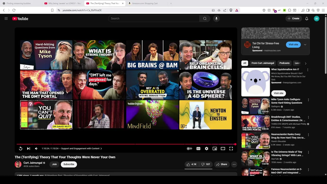Expand the Support and Engagement chapter chevron
The width and height of the screenshot is (327, 184).
[x=101, y=148]
